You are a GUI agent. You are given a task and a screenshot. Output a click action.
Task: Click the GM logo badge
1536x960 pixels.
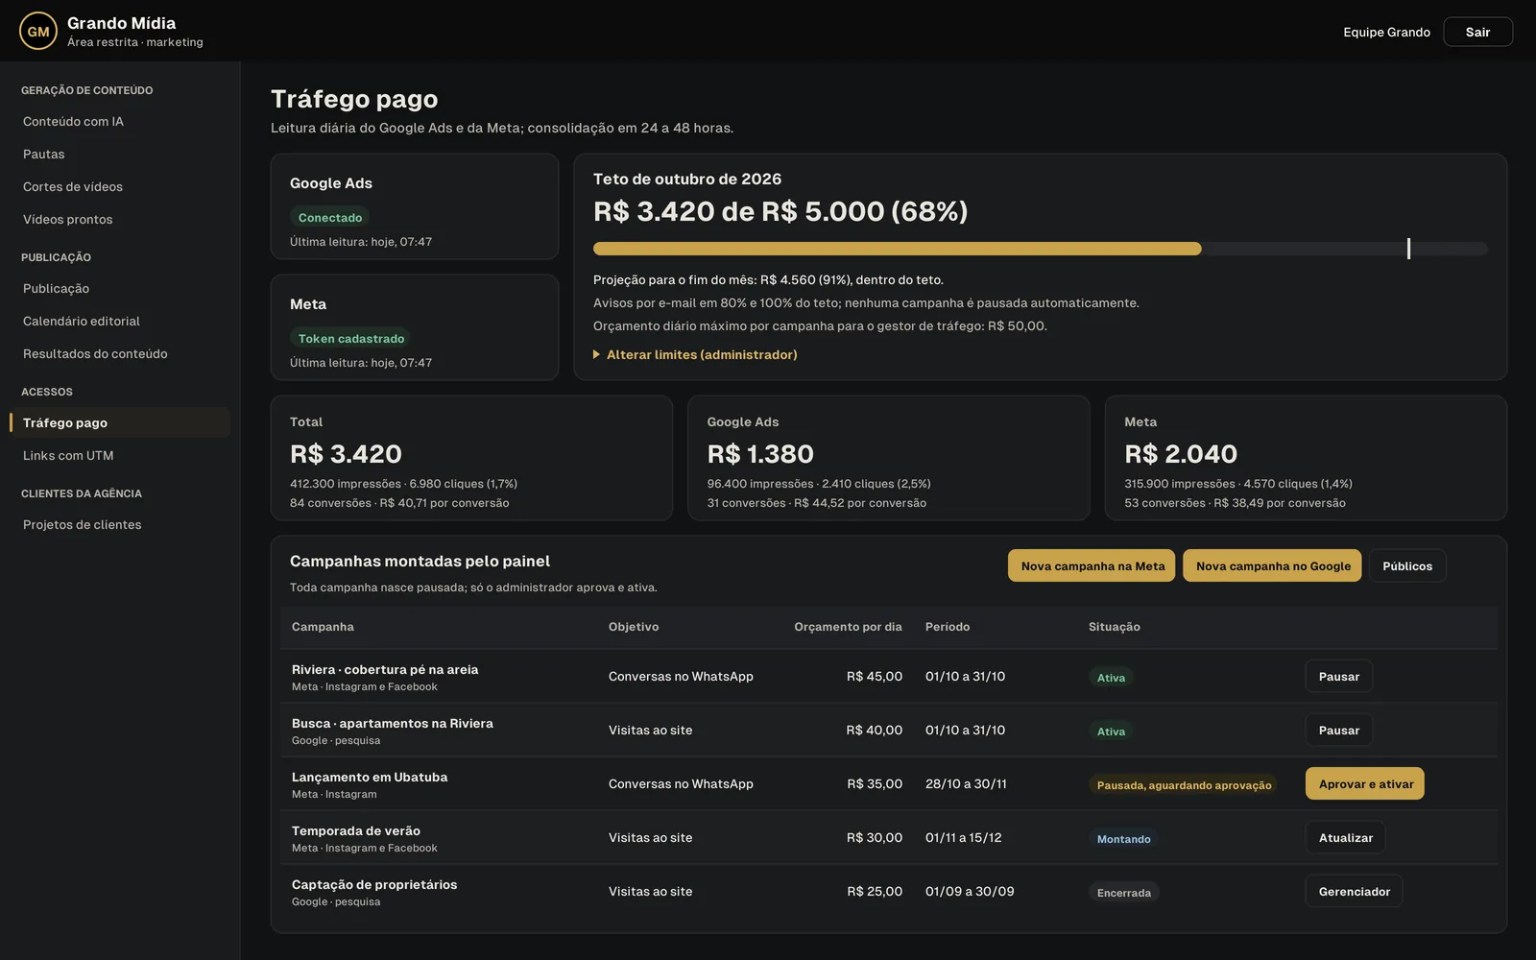pos(38,32)
